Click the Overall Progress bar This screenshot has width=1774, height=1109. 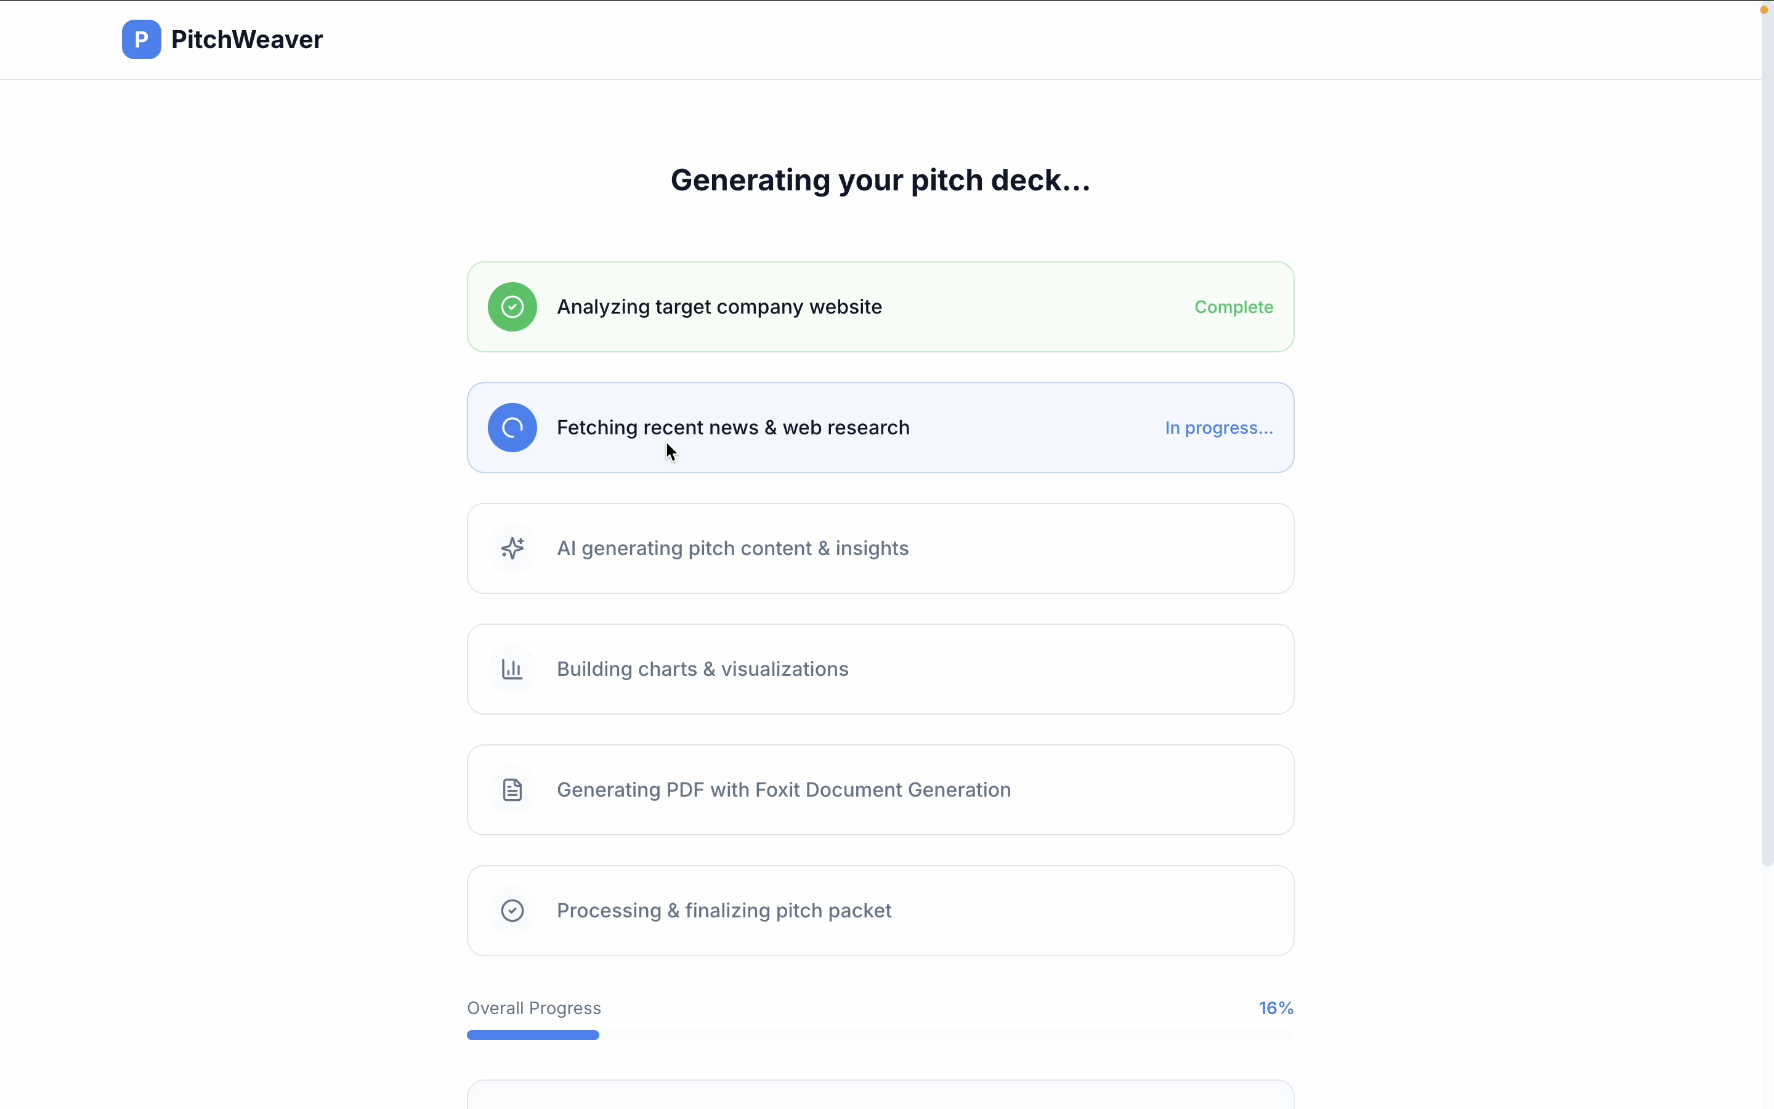coord(880,1035)
